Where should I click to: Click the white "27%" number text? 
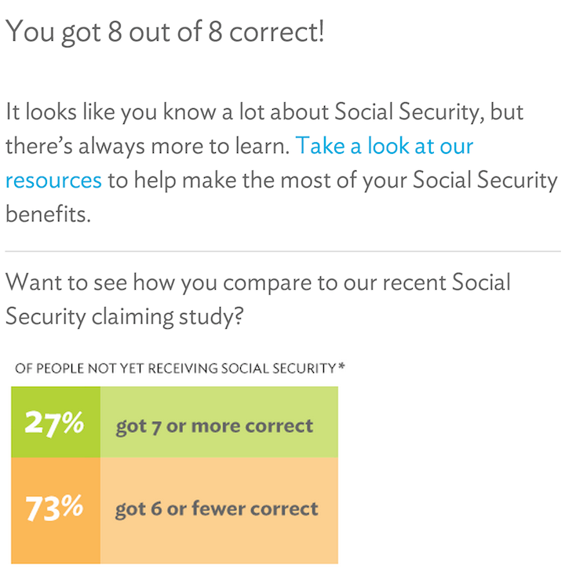click(x=54, y=422)
